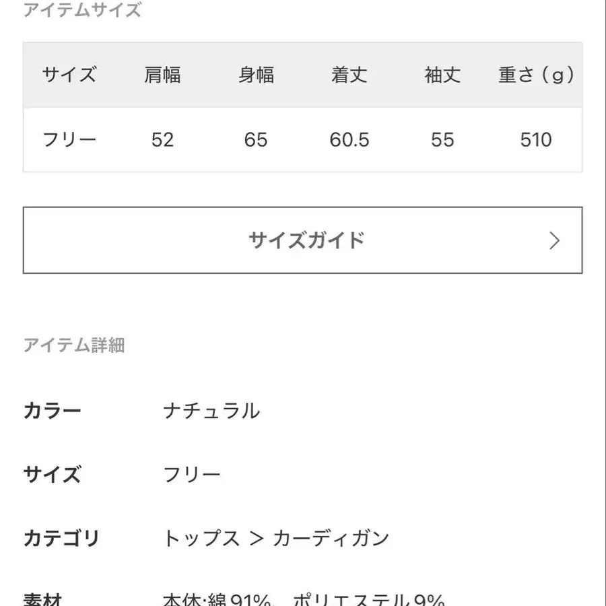Click the 素材 (material) row label

point(45,598)
